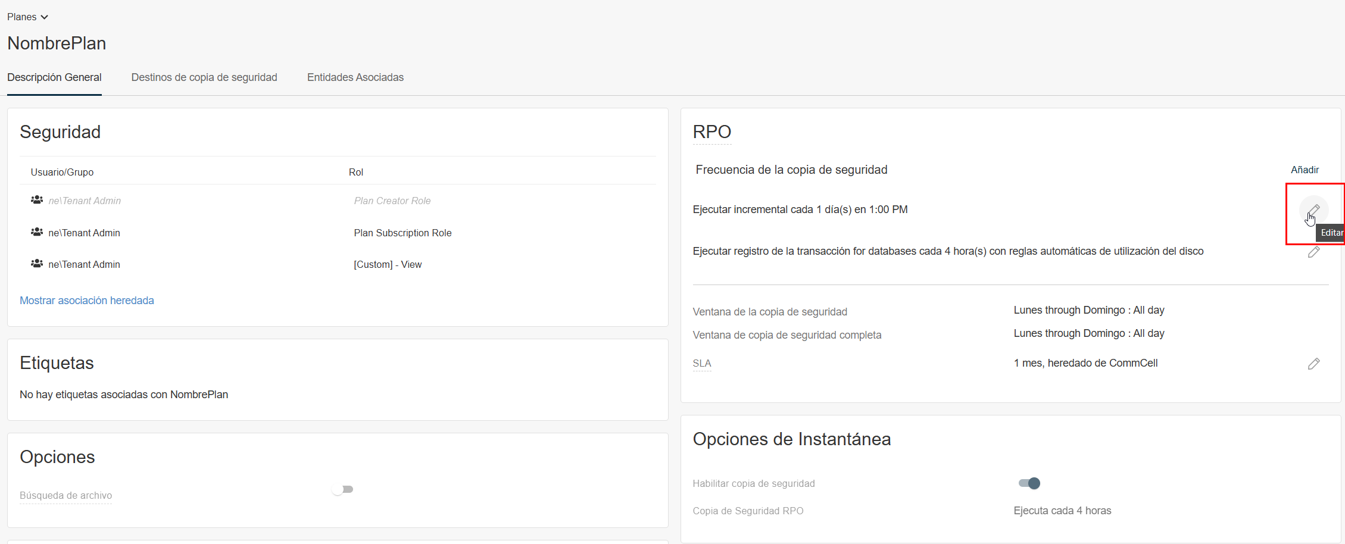Click group icon beside Plan Subscription Role row

click(x=37, y=232)
